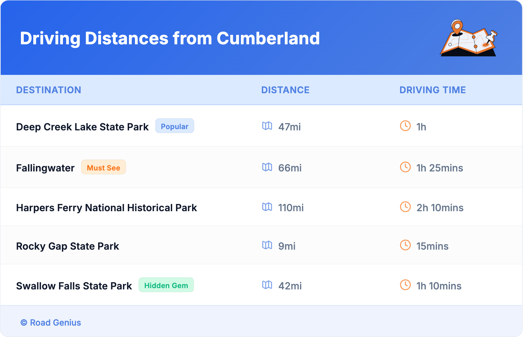Click the clock icon beside 15mins

tap(405, 245)
